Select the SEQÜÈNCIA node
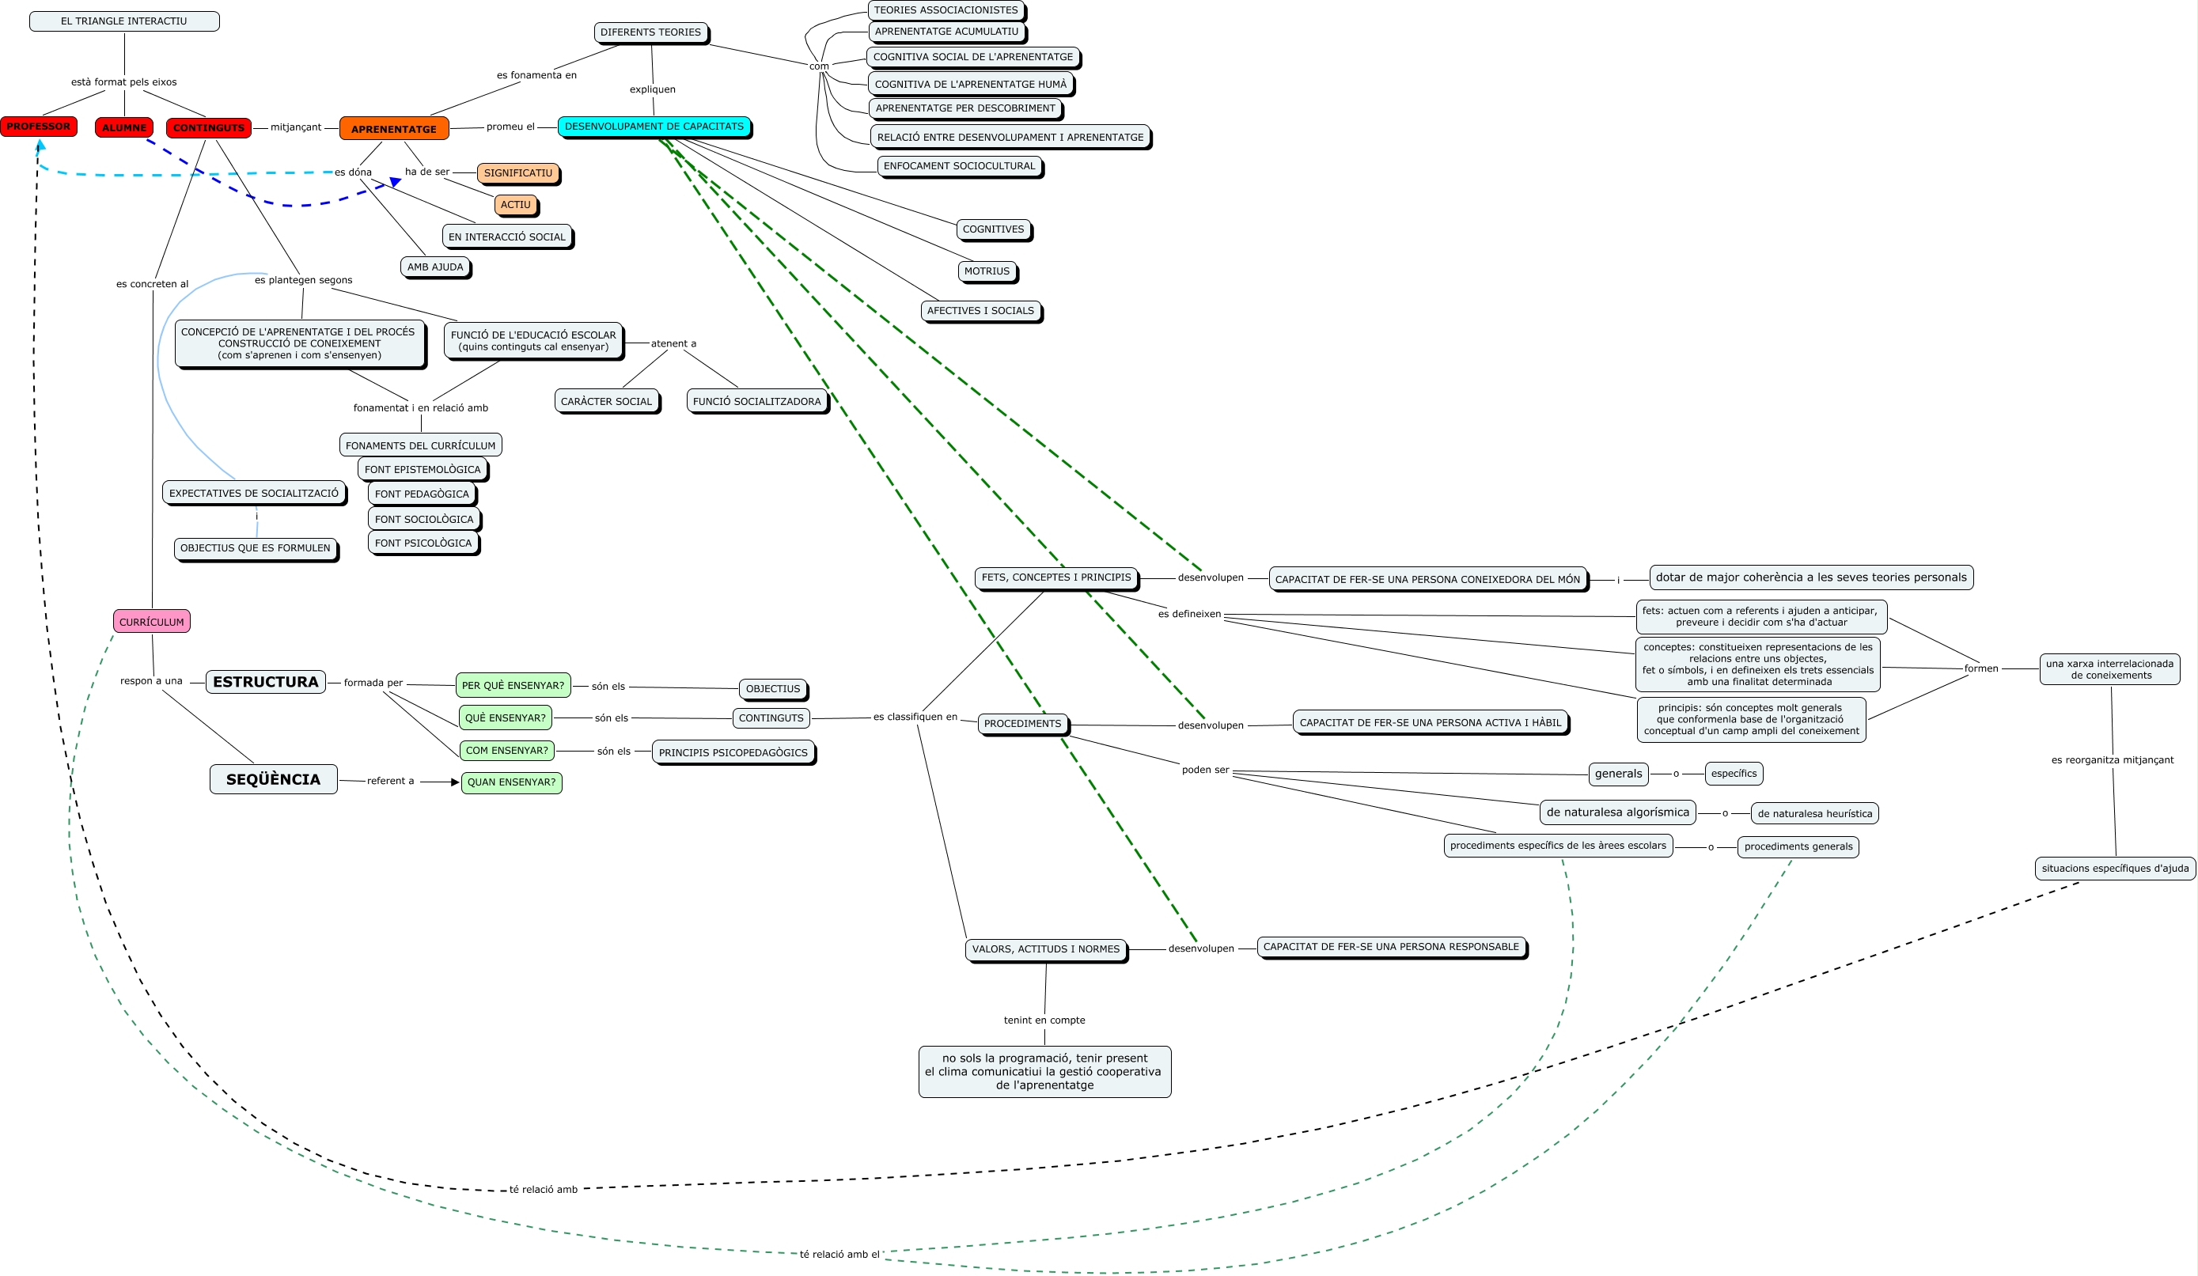Viewport: 2198px width, 1276px height. (x=273, y=780)
